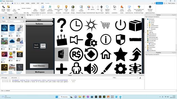Open the VIEW ribbon tab
This screenshot has height=99, width=177.
[42, 3]
